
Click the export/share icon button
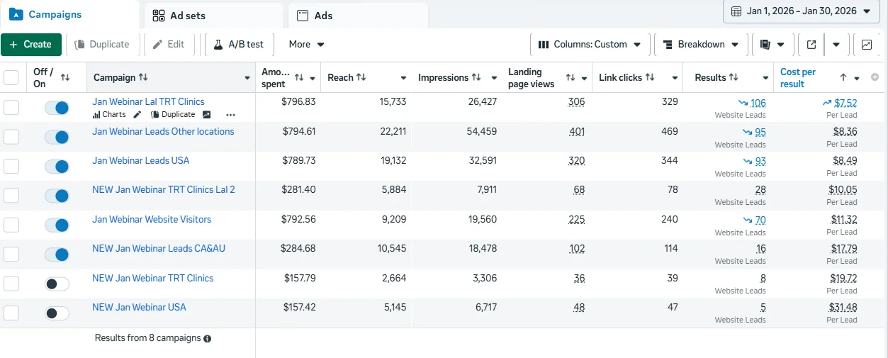(811, 44)
